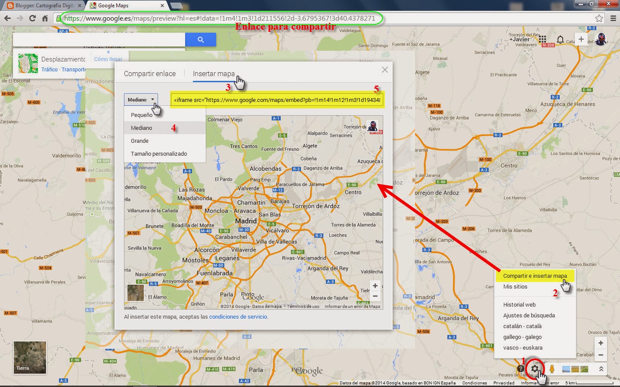The height and width of the screenshot is (387, 620).
Task: Open the notifications bell icon
Action: (x=561, y=39)
